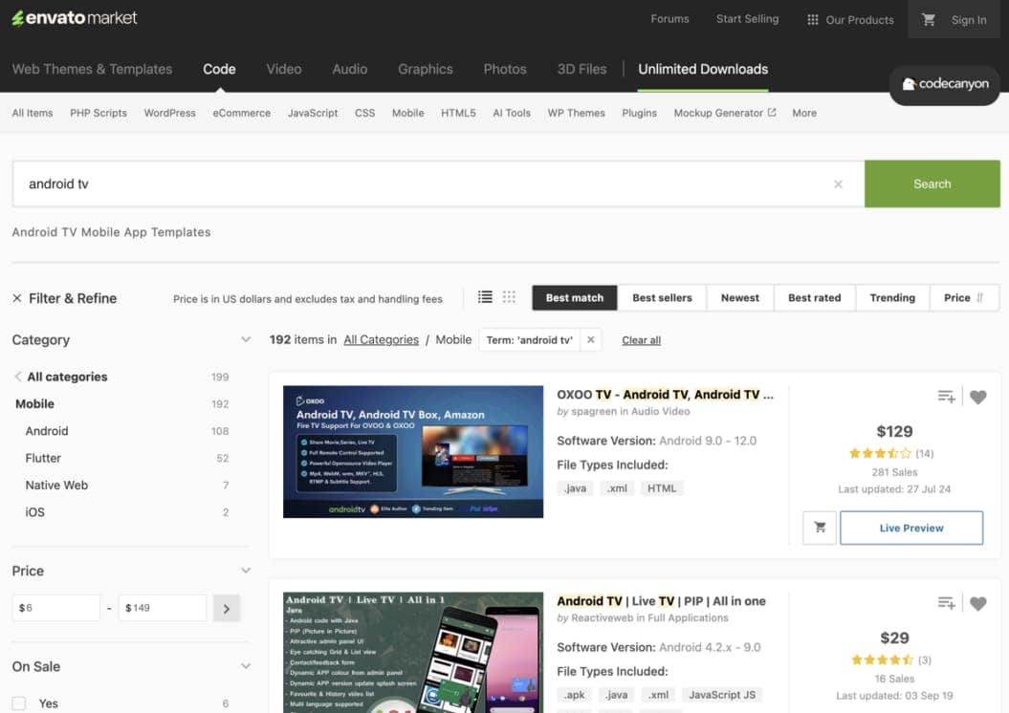This screenshot has height=713, width=1009.
Task: Click the maximum price input field
Action: tap(163, 608)
